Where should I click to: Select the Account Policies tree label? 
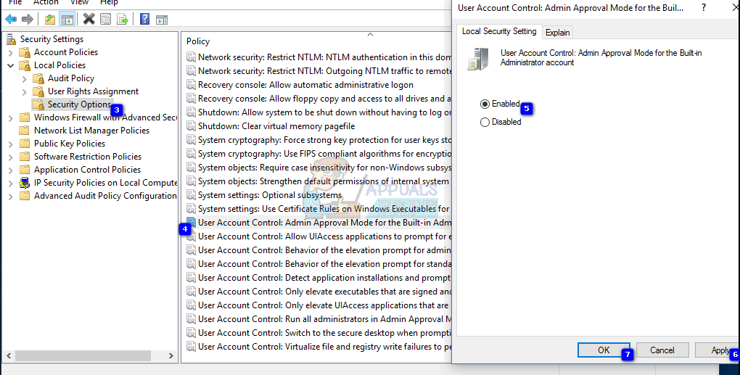(66, 52)
